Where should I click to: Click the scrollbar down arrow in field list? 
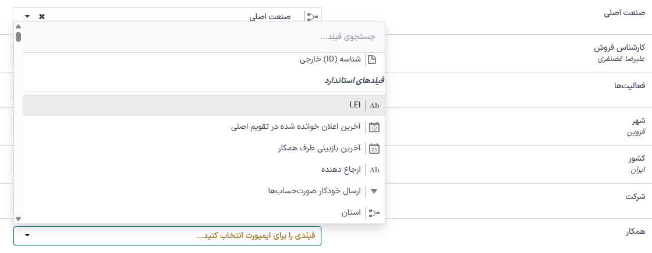19,219
